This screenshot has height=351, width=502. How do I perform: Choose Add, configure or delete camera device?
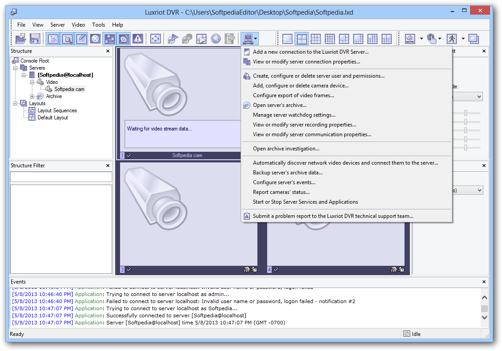pyautogui.click(x=346, y=86)
